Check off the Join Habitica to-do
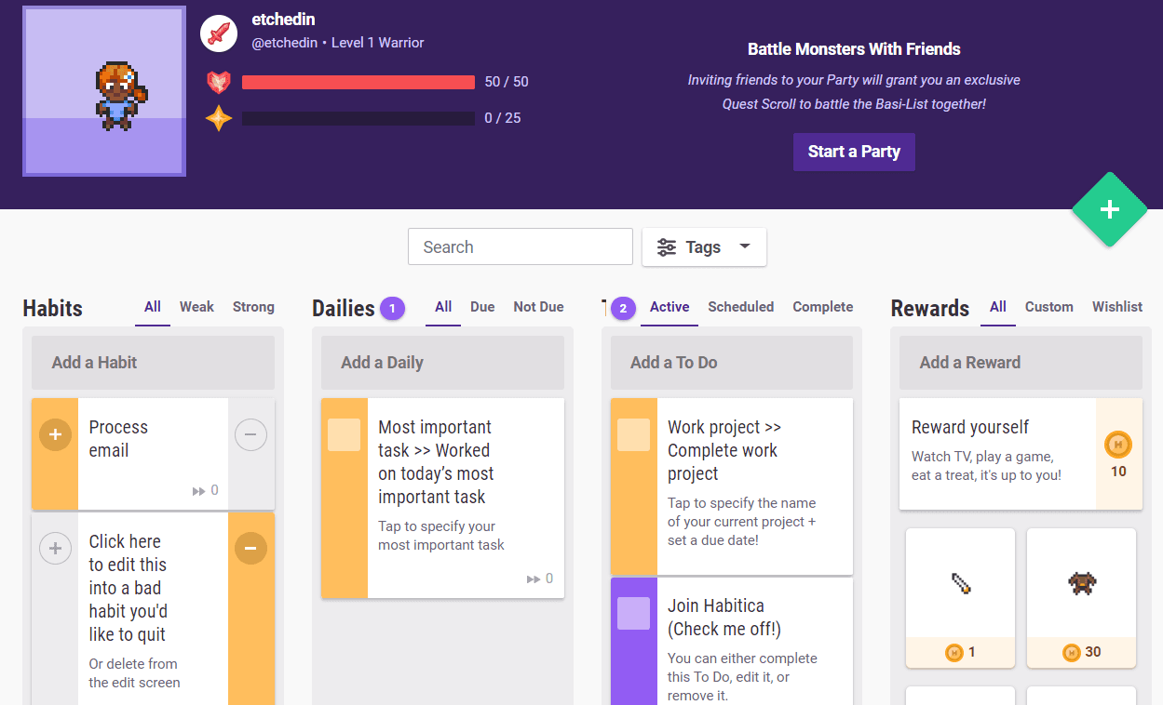 click(x=634, y=614)
